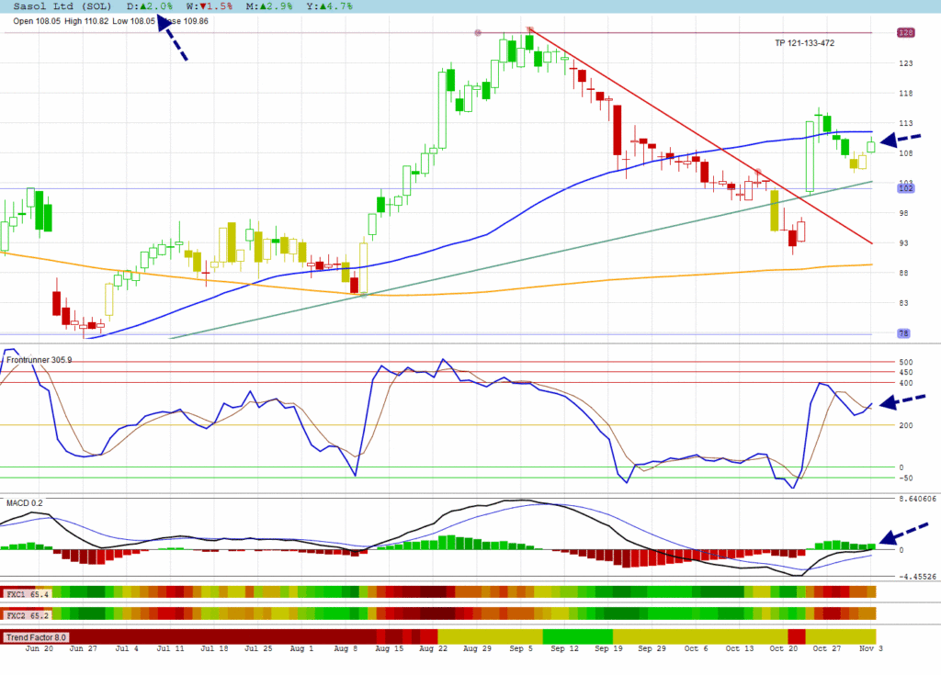Click the dashed arrow pointing at the latest candlestick
The width and height of the screenshot is (941, 675).
(900, 140)
